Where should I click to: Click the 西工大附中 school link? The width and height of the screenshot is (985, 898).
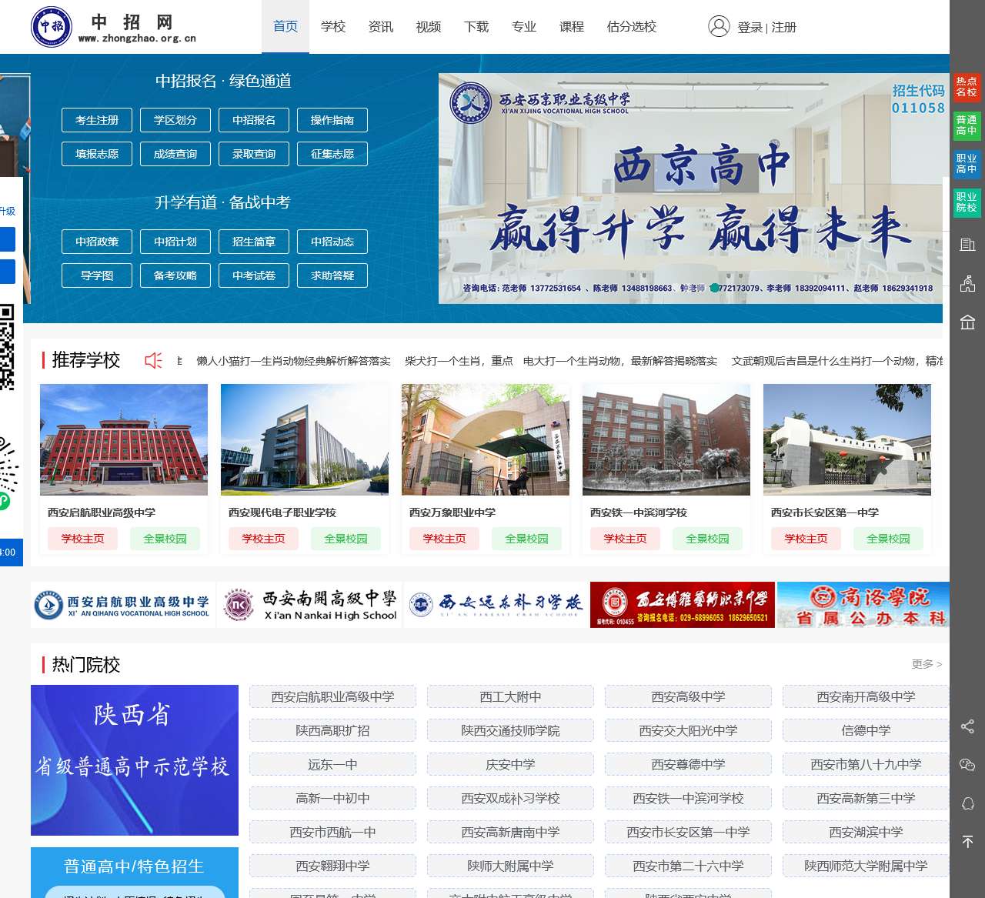click(510, 696)
